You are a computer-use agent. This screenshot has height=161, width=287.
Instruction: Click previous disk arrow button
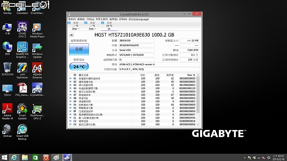(x=71, y=35)
